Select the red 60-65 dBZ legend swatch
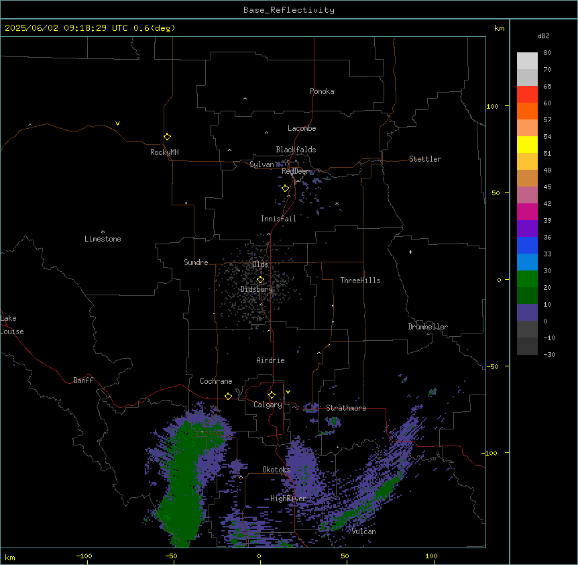578x565 pixels. [x=527, y=95]
